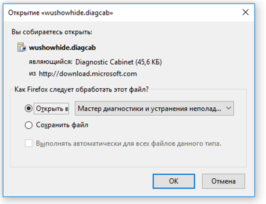Select the 'Открыть в' radio button
266x204 pixels.
click(x=28, y=109)
